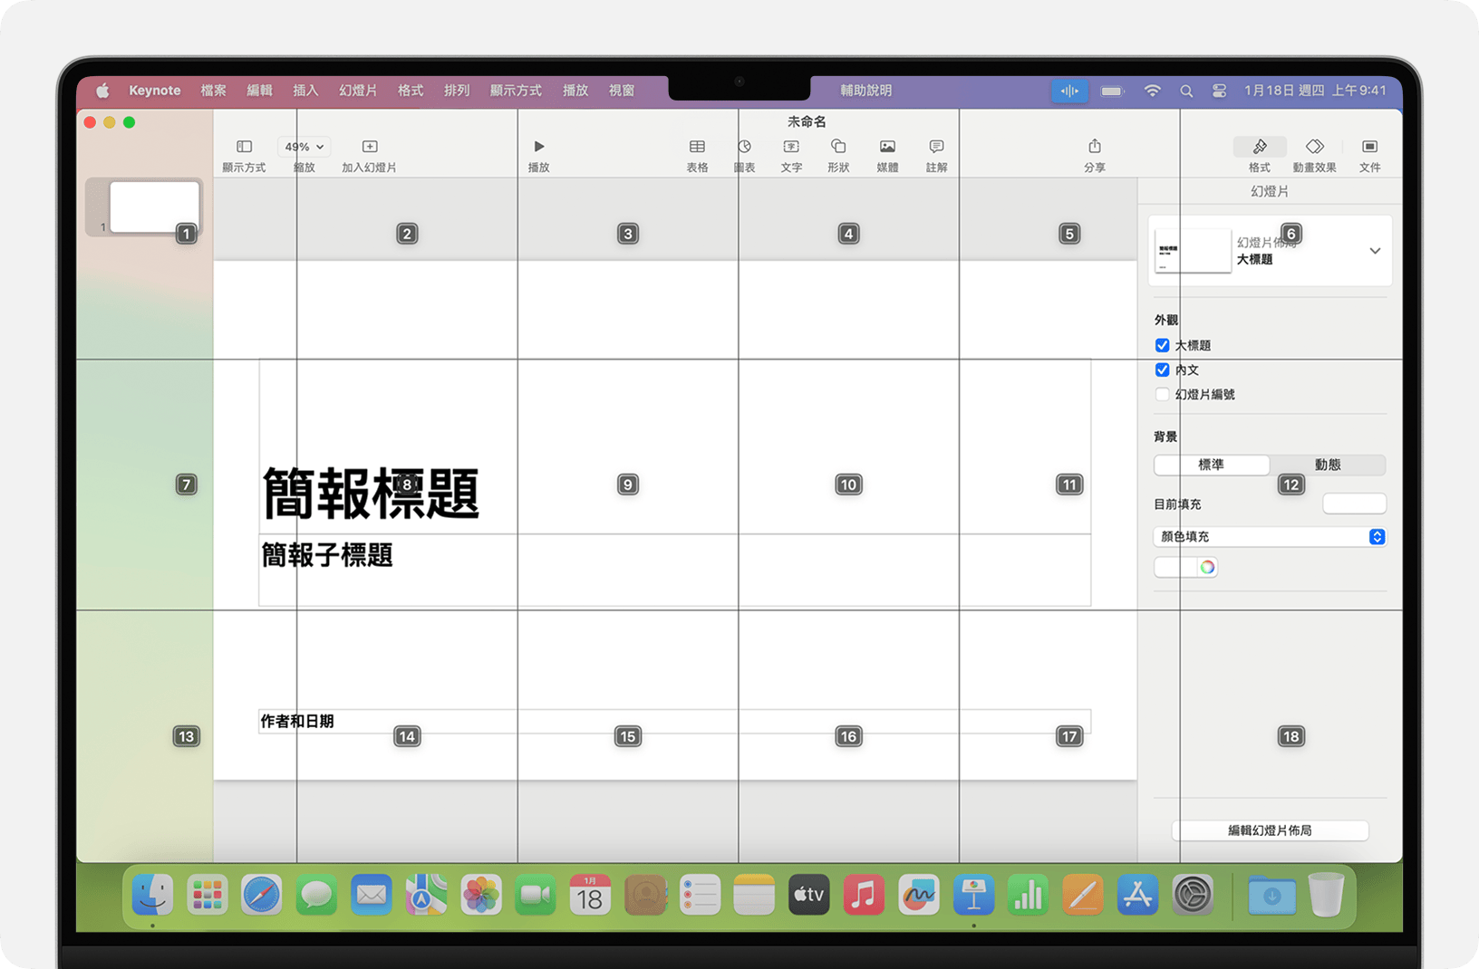Open Spotlight search icon

tap(1186, 91)
